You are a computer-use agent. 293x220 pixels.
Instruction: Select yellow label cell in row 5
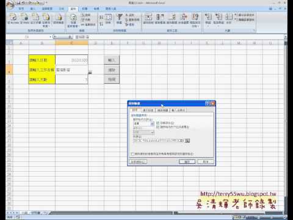pyautogui.click(x=42, y=79)
